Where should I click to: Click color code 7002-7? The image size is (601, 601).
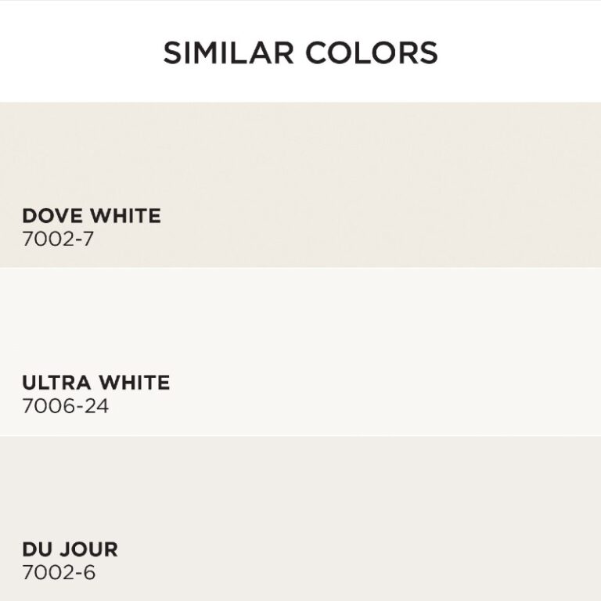click(x=58, y=239)
